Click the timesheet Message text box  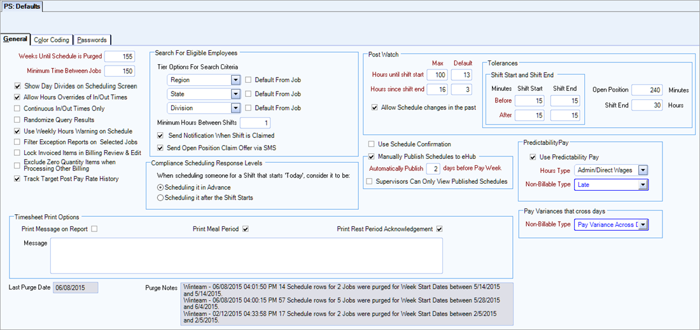(246, 255)
